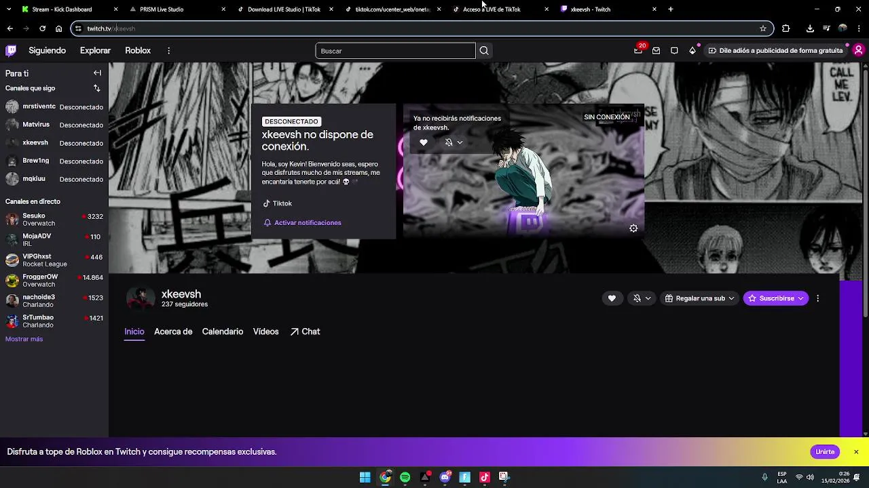Open the user profile avatar menu
The height and width of the screenshot is (488, 869).
point(858,50)
